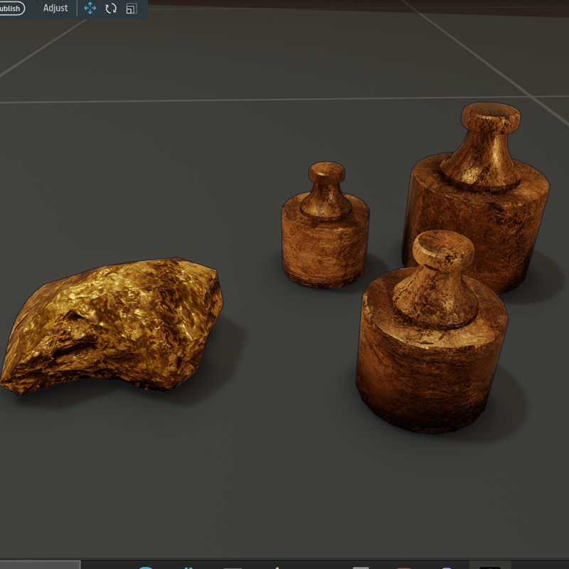This screenshot has width=569, height=569.
Task: Open the purple taskbar icon
Action: [x=447, y=567]
